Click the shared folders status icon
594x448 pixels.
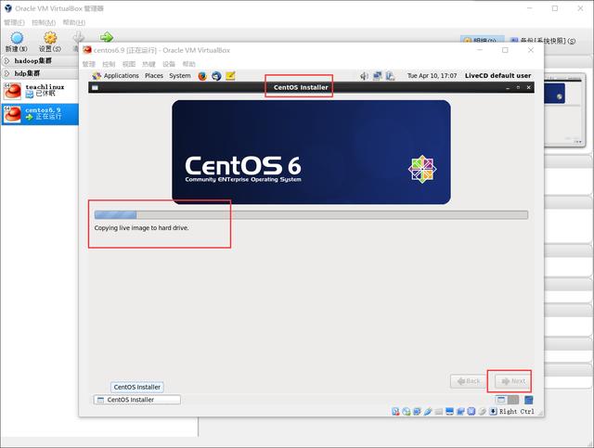click(x=439, y=411)
